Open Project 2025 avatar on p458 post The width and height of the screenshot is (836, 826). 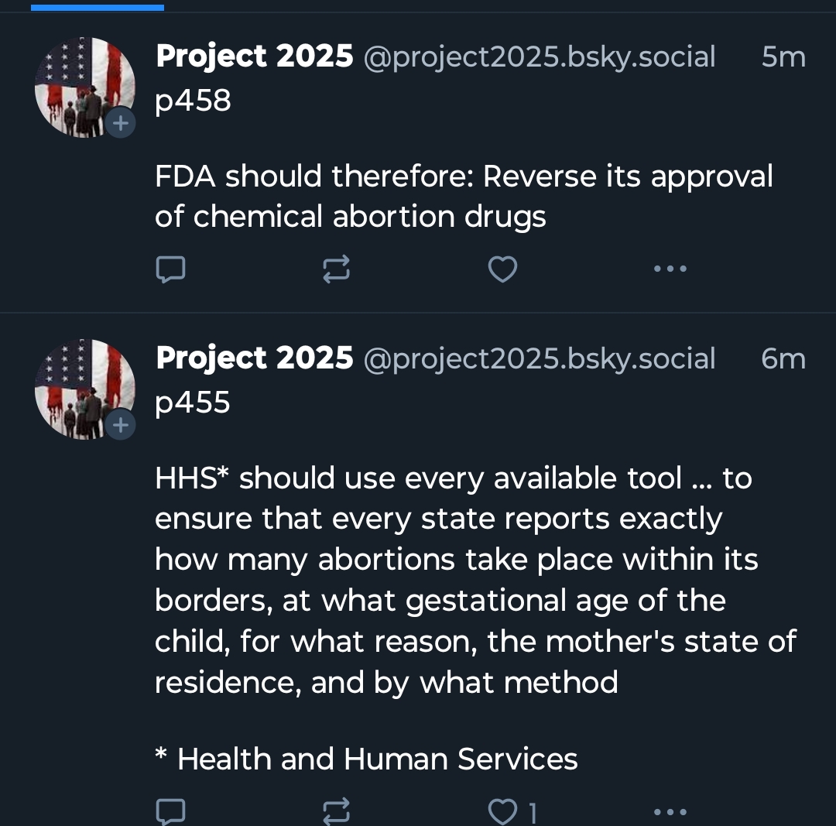[x=81, y=85]
